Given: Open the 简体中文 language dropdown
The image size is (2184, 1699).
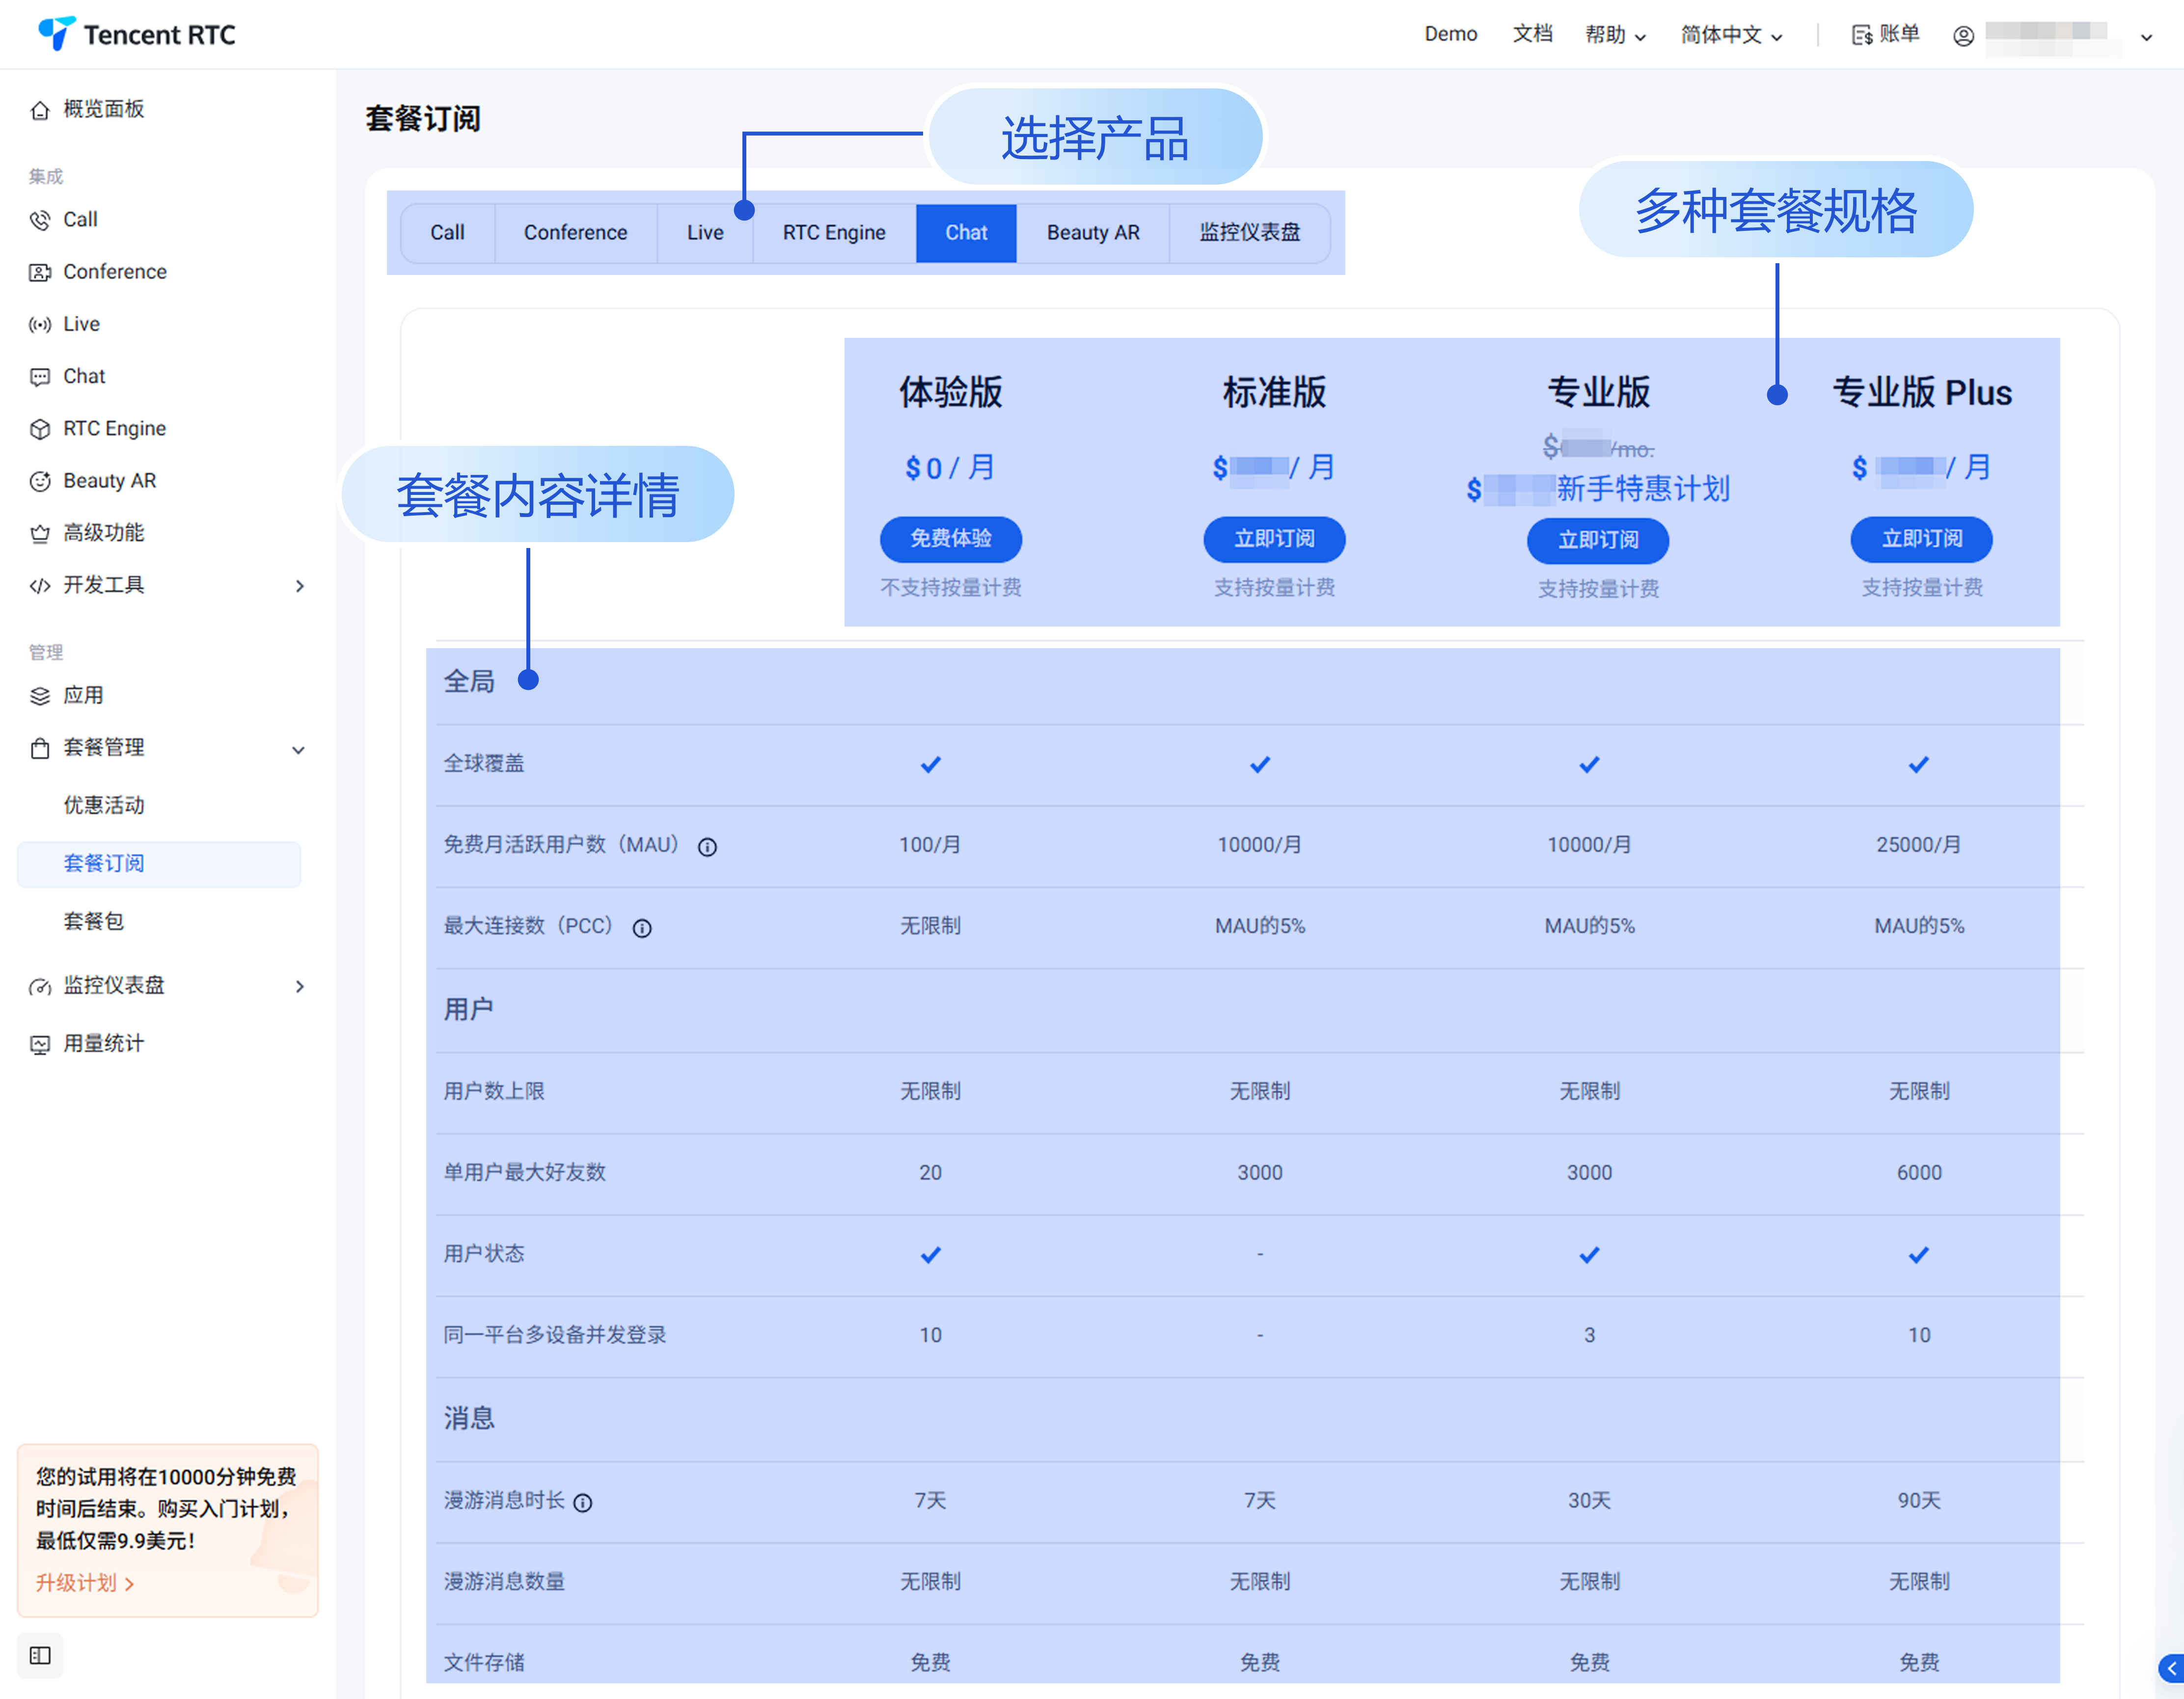Looking at the screenshot, I should (1731, 35).
